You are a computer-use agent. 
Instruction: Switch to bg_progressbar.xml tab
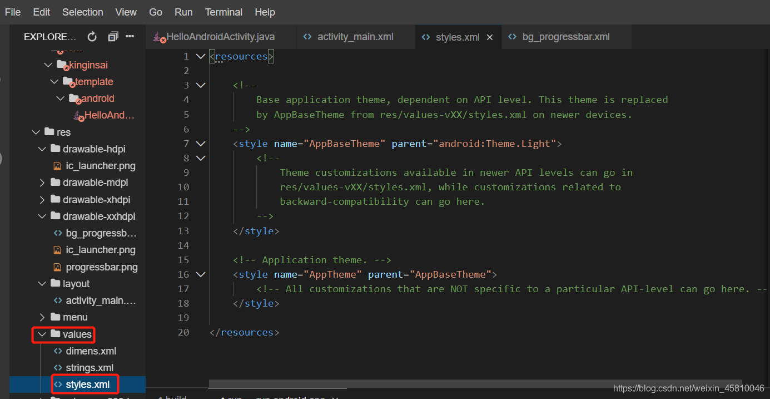coord(566,37)
